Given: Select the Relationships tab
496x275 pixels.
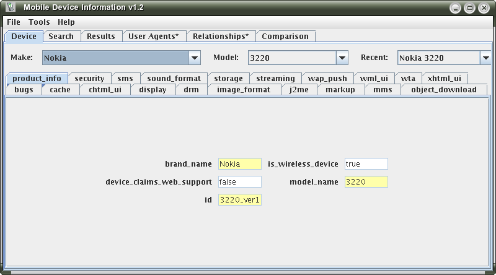Looking at the screenshot, I should pos(219,37).
